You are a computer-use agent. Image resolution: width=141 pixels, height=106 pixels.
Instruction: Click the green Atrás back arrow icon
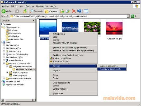[3, 11]
